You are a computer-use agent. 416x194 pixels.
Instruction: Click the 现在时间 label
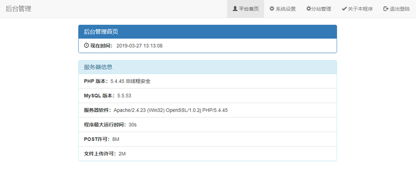point(101,45)
